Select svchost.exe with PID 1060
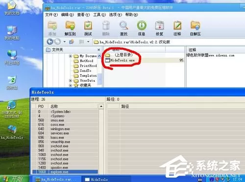Image resolution: width=245 pixels, height=182 pixels. pyautogui.click(x=65, y=155)
